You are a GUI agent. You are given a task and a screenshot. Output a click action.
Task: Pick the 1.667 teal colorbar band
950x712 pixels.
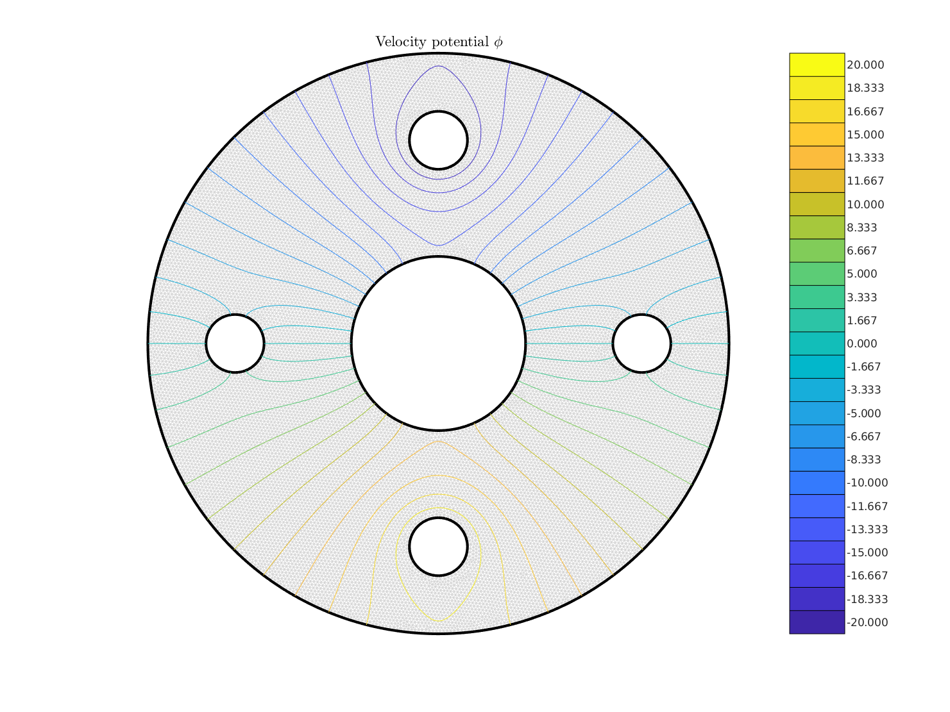817,320
